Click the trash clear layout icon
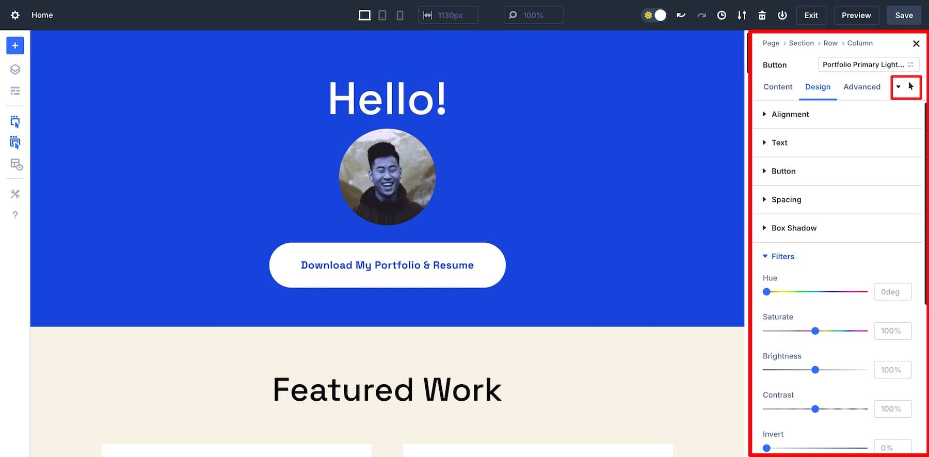Screen dimensions: 929x457 click(762, 15)
